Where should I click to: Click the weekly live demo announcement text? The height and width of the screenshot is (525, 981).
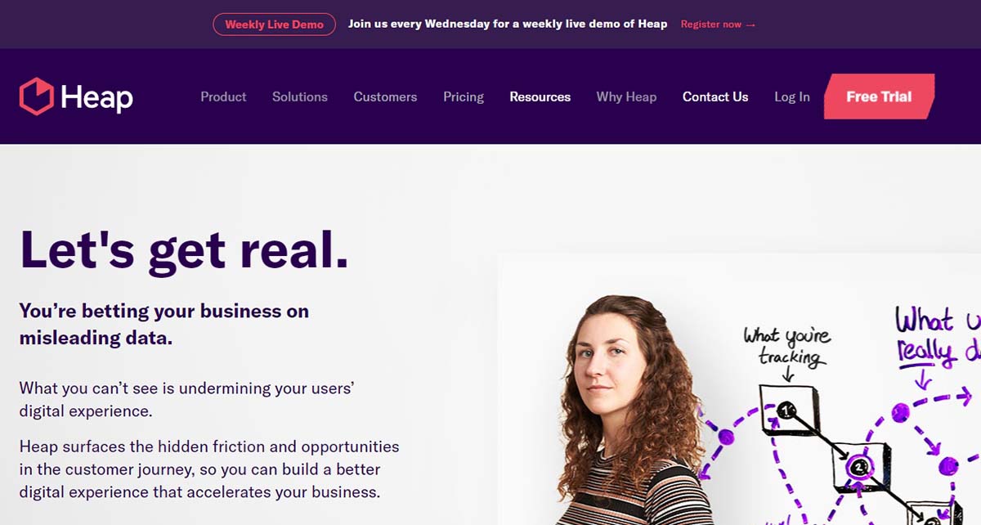(508, 24)
